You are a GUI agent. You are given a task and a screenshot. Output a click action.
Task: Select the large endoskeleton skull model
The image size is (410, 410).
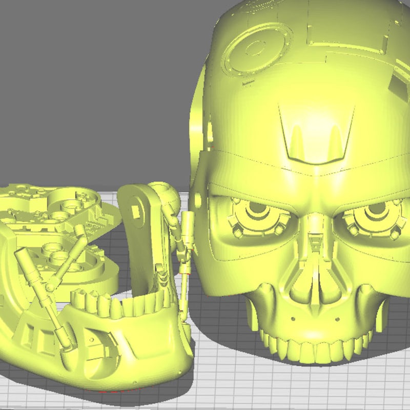coord(307,154)
